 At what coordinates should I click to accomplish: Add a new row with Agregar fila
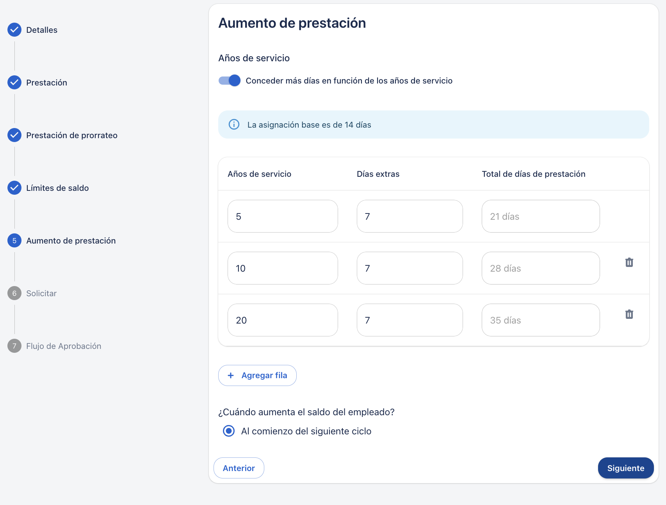[x=257, y=375]
